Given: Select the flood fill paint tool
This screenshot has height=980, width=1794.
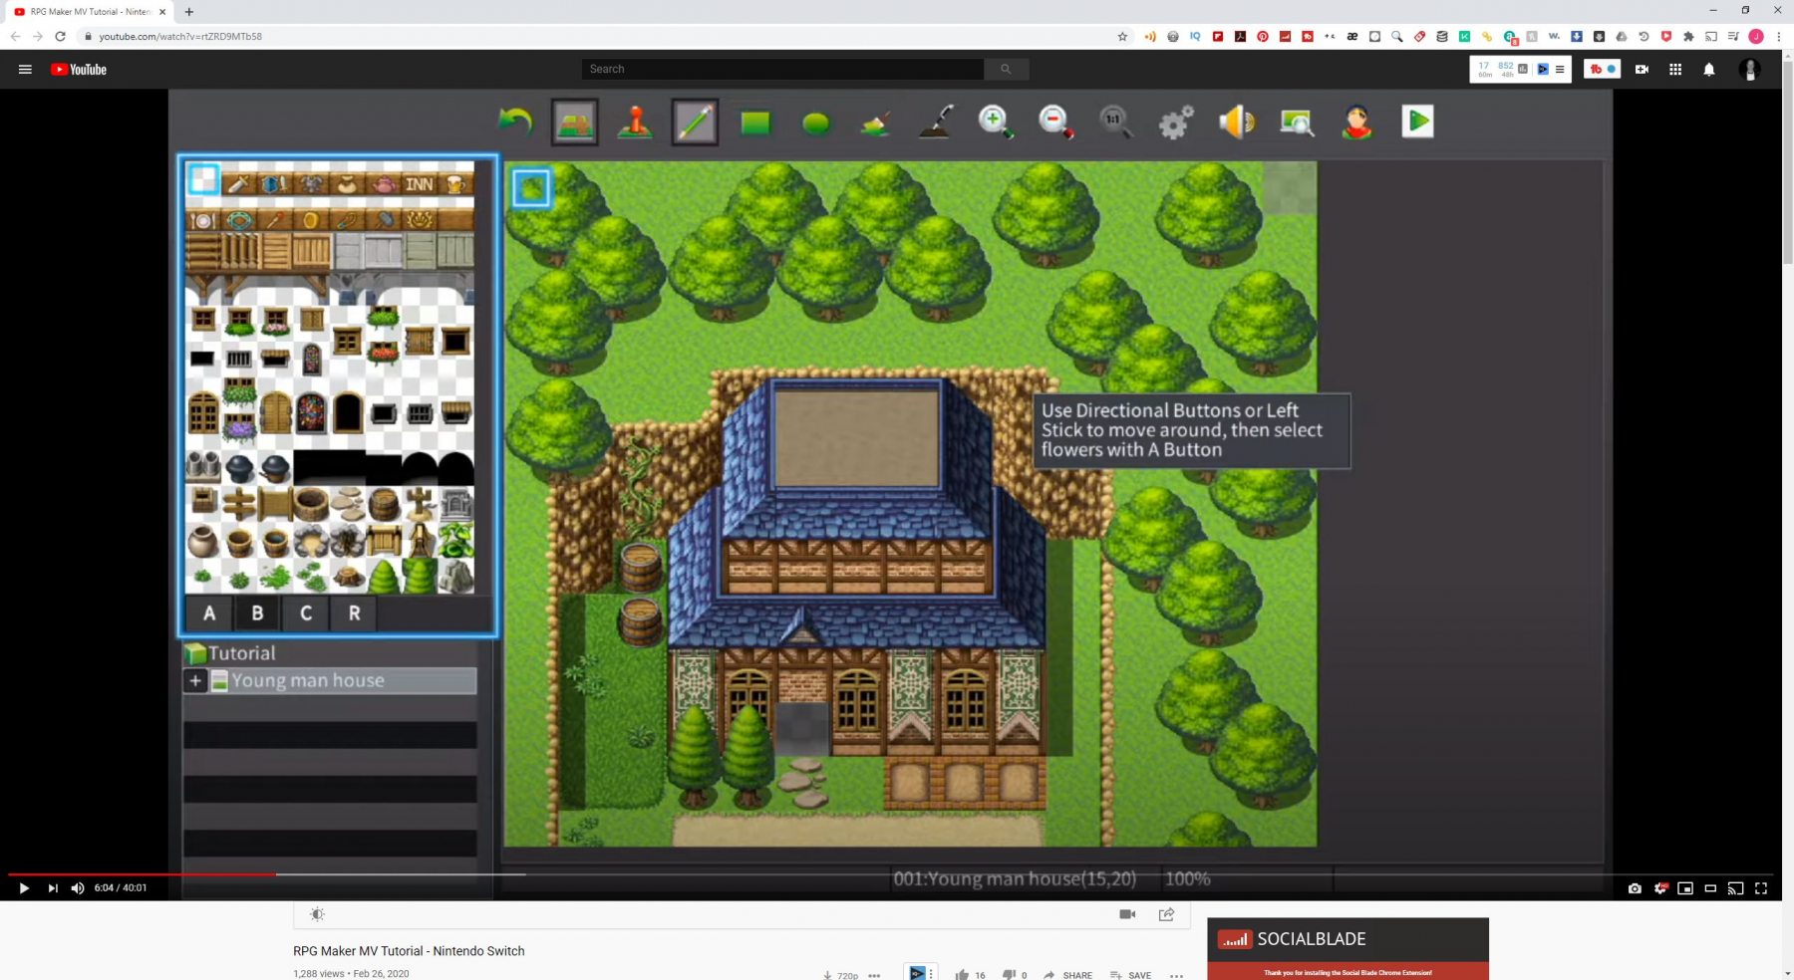Looking at the screenshot, I should pyautogui.click(x=876, y=123).
